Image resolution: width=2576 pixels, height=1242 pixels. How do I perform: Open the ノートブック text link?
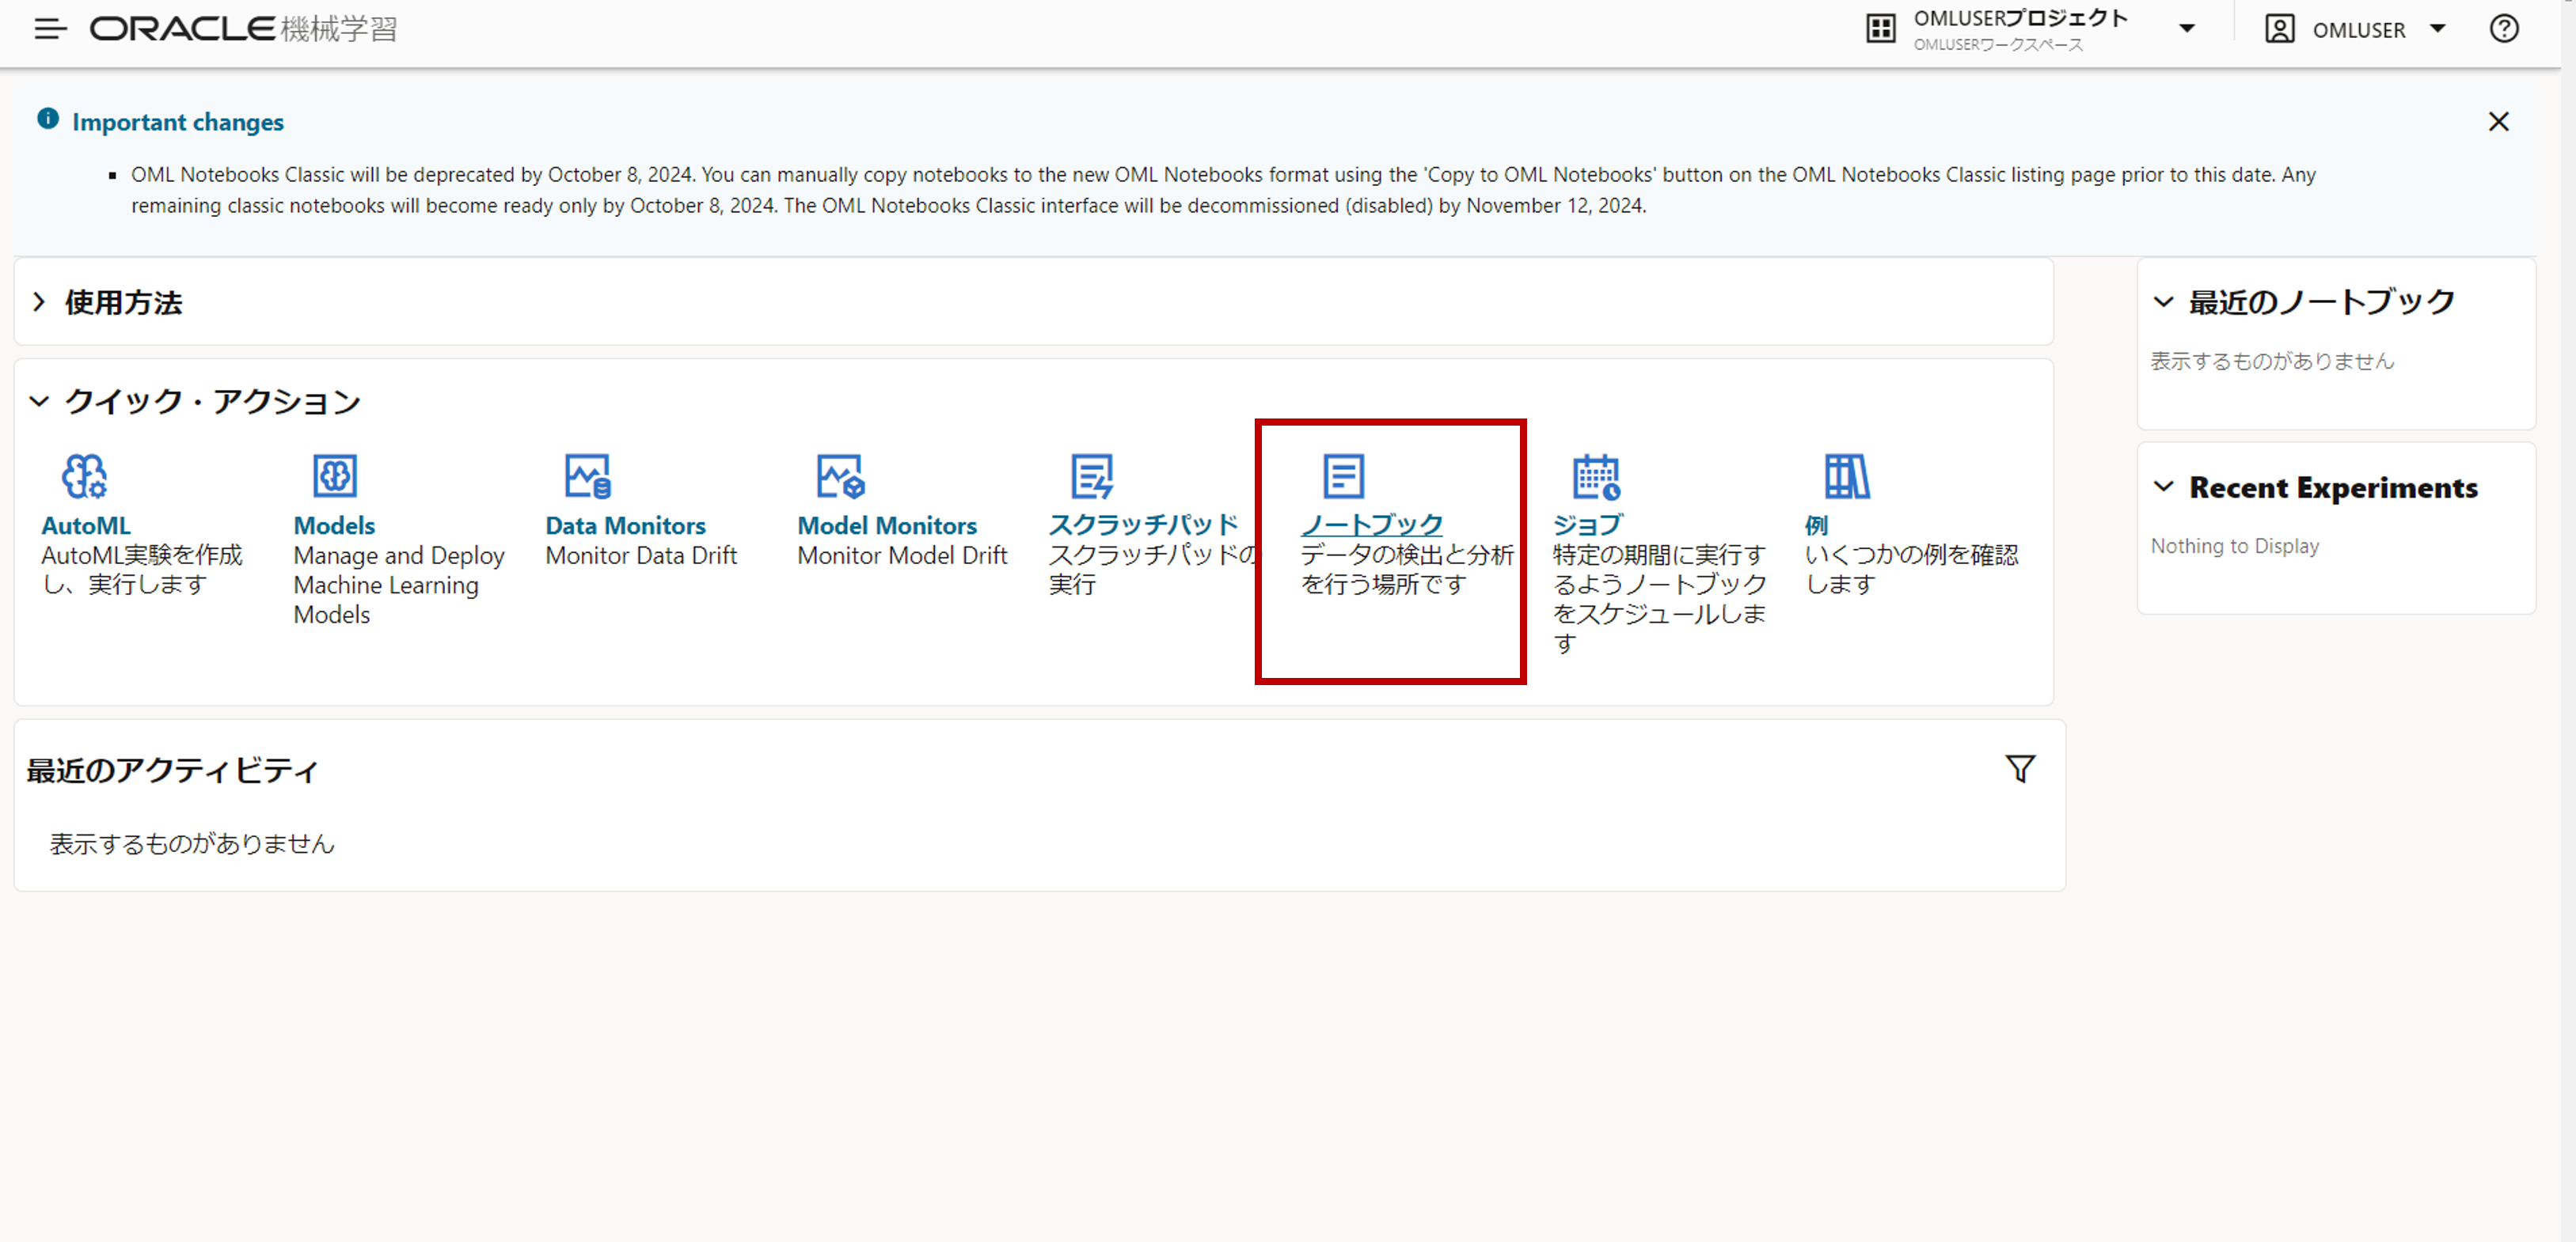[1371, 524]
